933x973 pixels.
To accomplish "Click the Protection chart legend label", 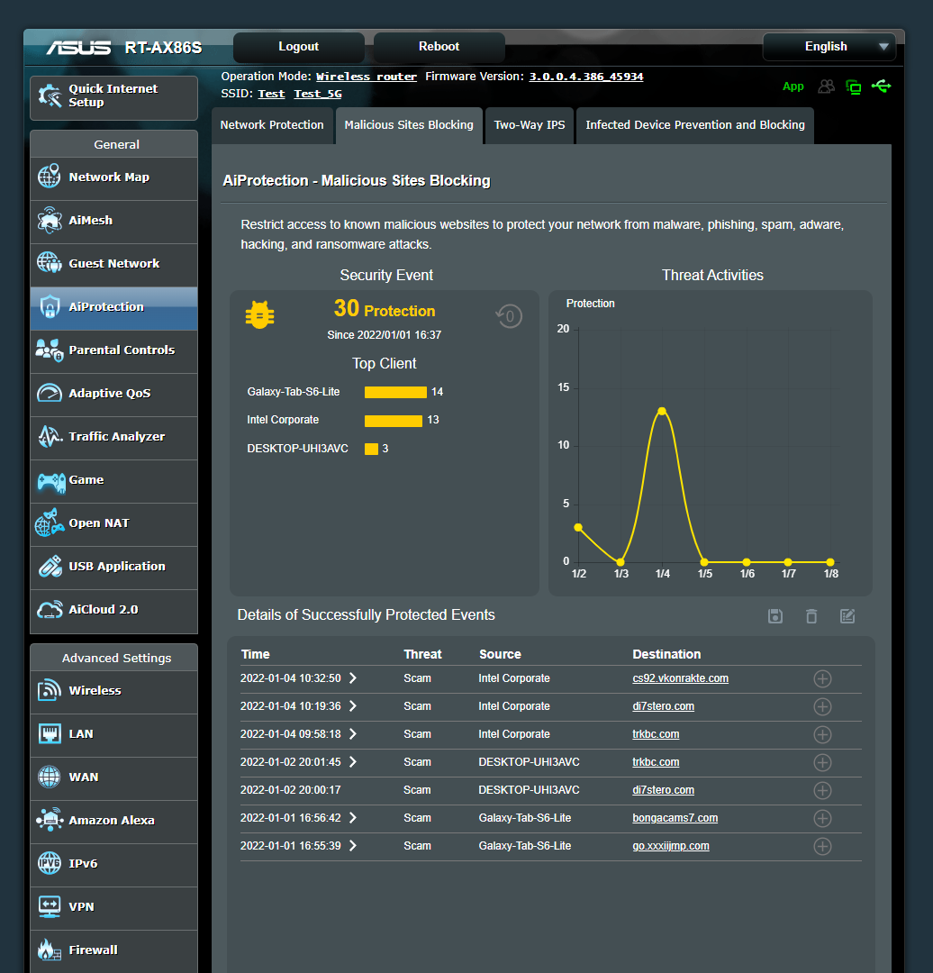I will [590, 304].
